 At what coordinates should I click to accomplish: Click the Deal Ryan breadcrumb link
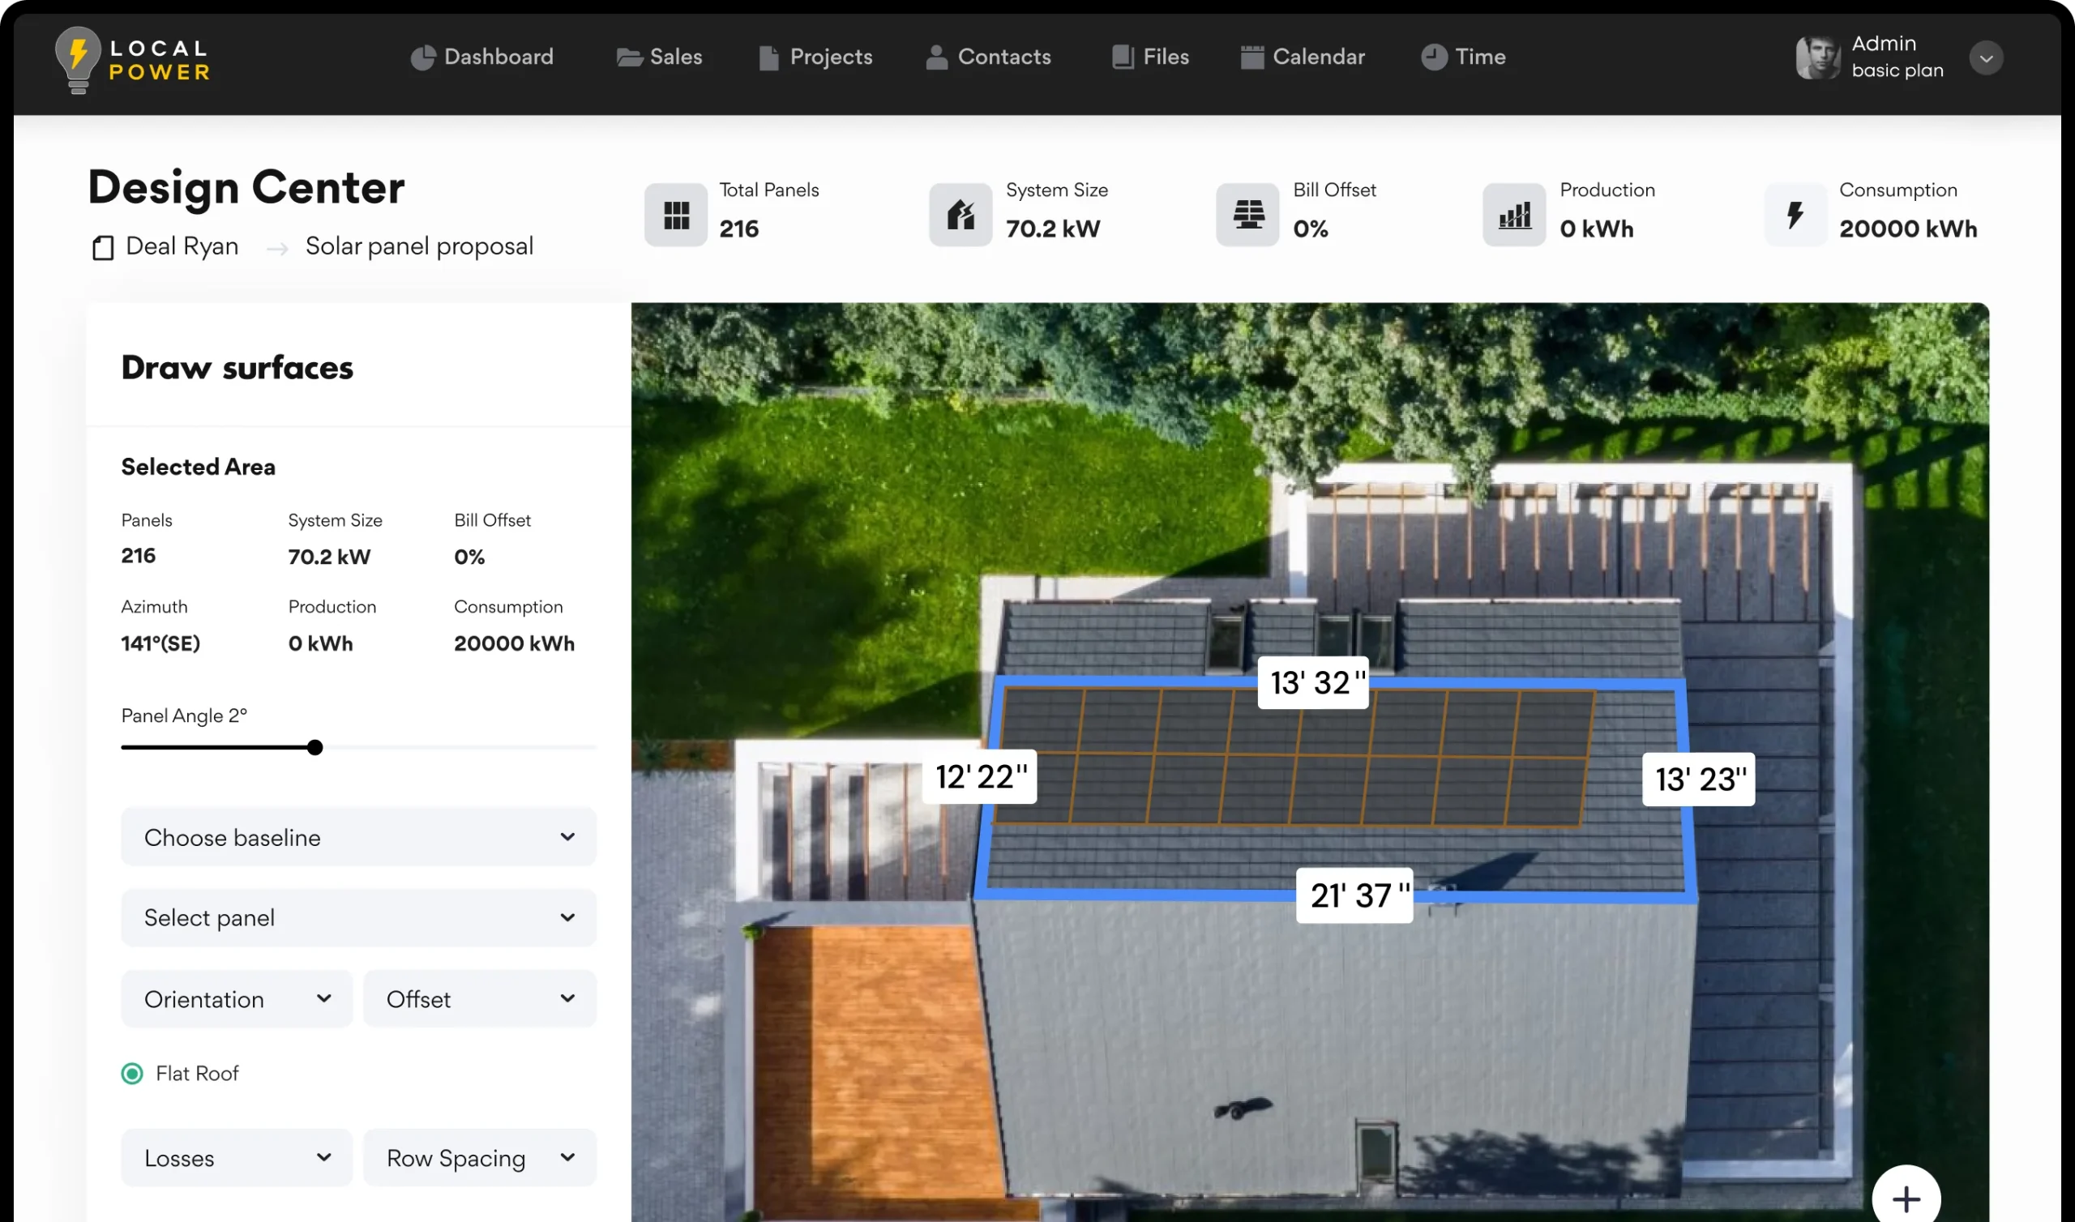pyautogui.click(x=182, y=246)
